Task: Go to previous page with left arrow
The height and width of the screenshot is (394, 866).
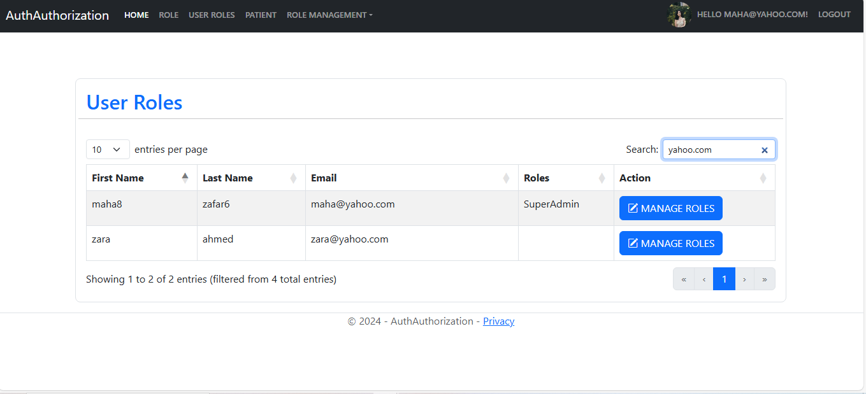Action: [x=704, y=279]
